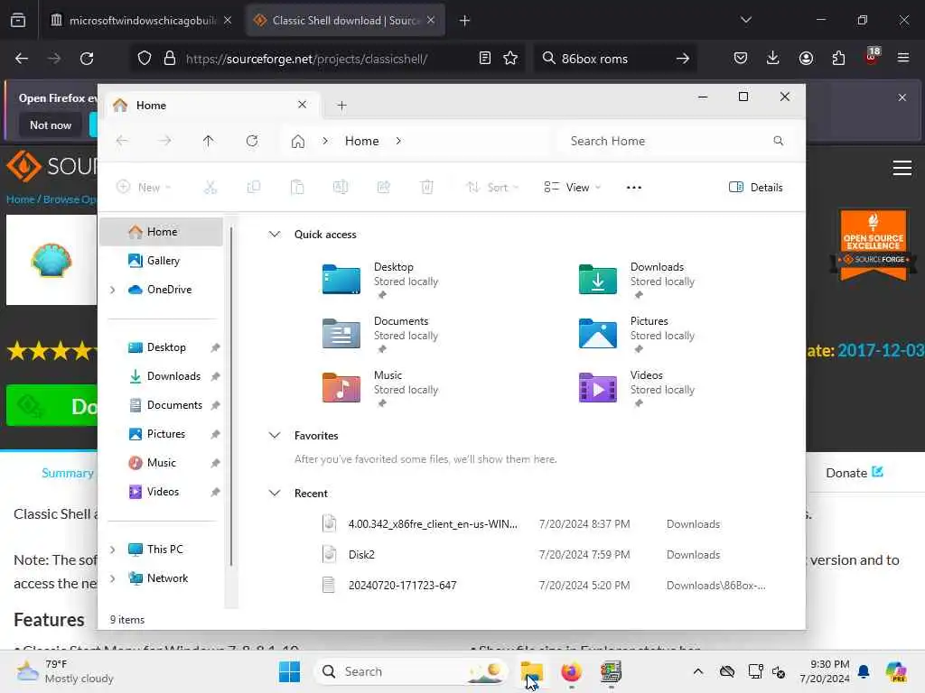
Task: Open the SourceForge page hamburger menu
Action: [902, 168]
